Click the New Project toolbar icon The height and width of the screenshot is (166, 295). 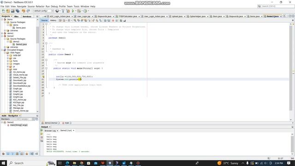tap(8, 11)
